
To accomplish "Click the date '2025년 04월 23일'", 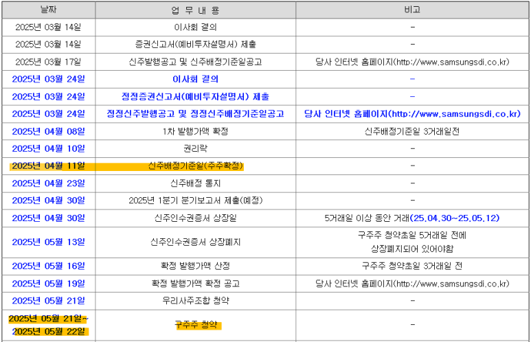I will pyautogui.click(x=48, y=183).
